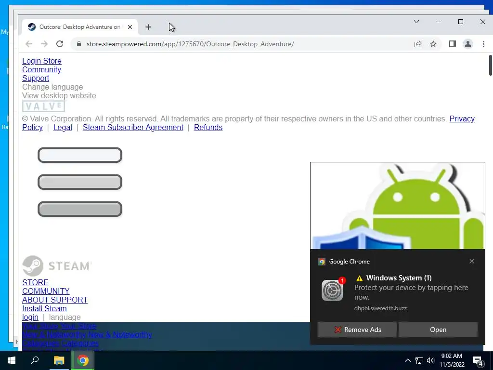Open the Chrome profile avatar menu
Image resolution: width=493 pixels, height=370 pixels.
468,44
